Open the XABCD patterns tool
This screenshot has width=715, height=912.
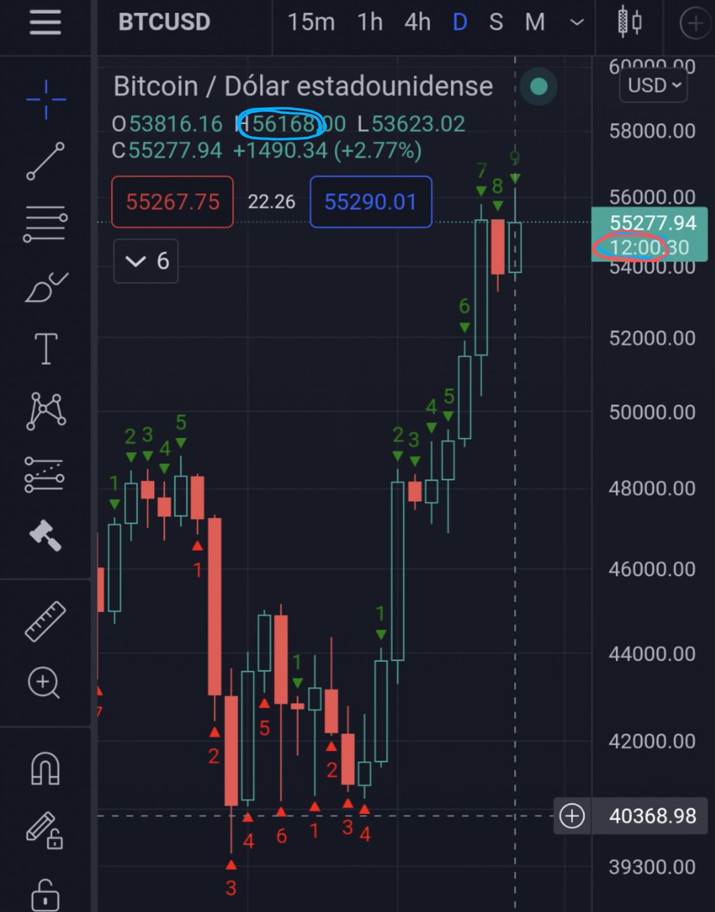[46, 410]
